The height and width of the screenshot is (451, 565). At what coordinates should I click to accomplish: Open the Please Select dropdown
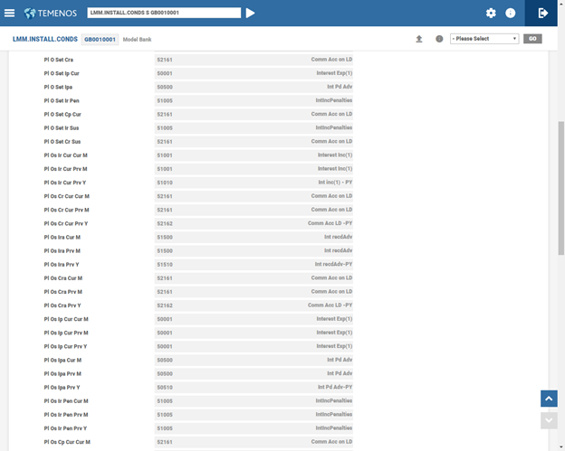[x=484, y=39]
